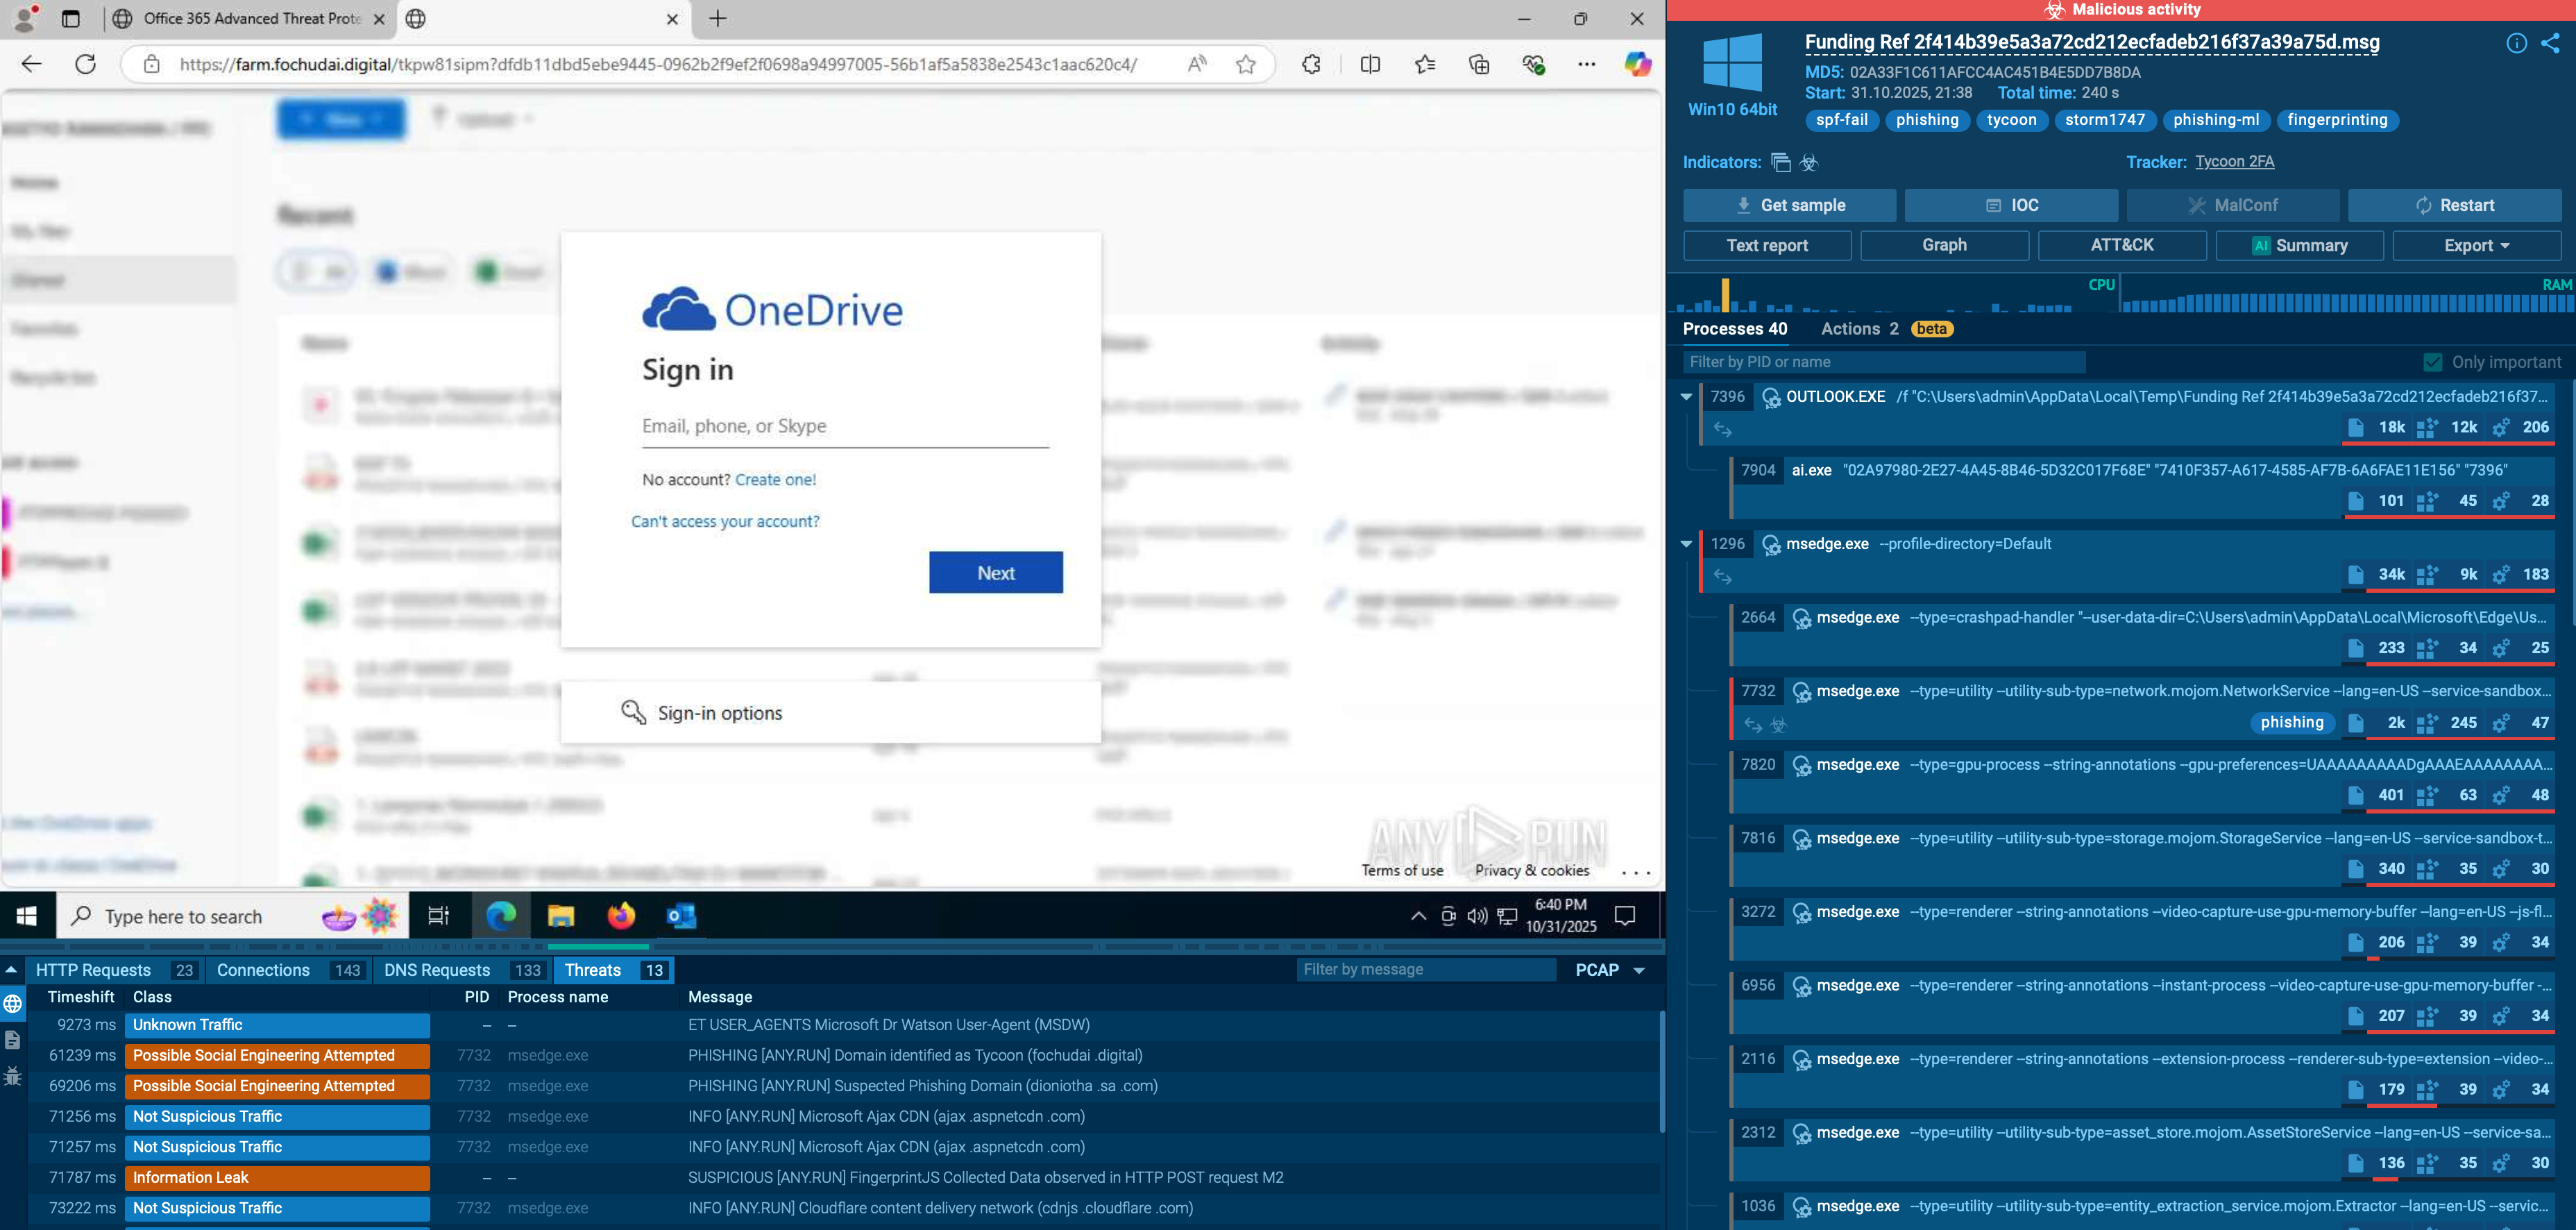Click the biohazard indicator icon next to Indicators
The image size is (2576, 1230).
[x=1809, y=162]
